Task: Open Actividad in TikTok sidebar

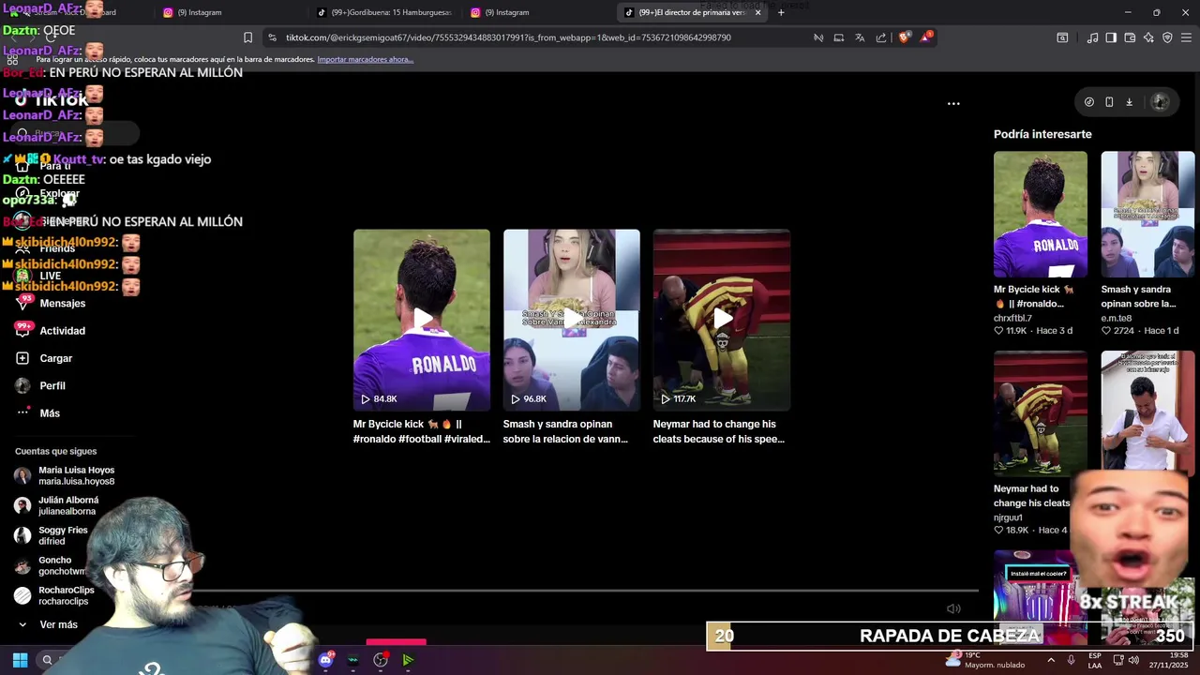Action: [63, 331]
